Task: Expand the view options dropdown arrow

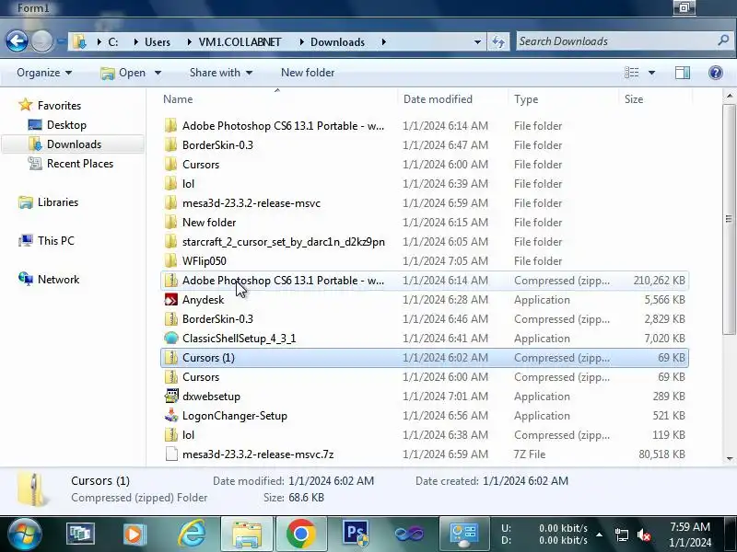Action: [x=651, y=73]
